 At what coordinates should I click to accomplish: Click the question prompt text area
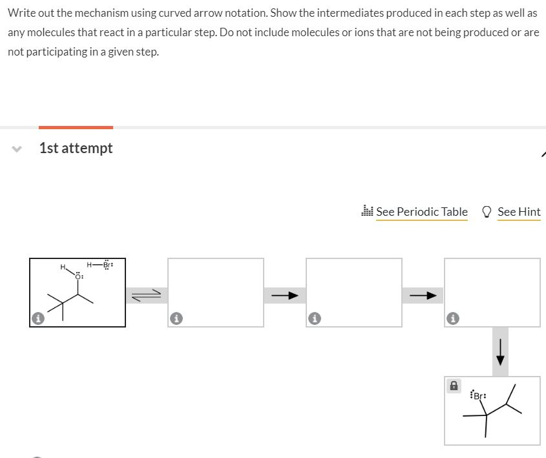(271, 32)
